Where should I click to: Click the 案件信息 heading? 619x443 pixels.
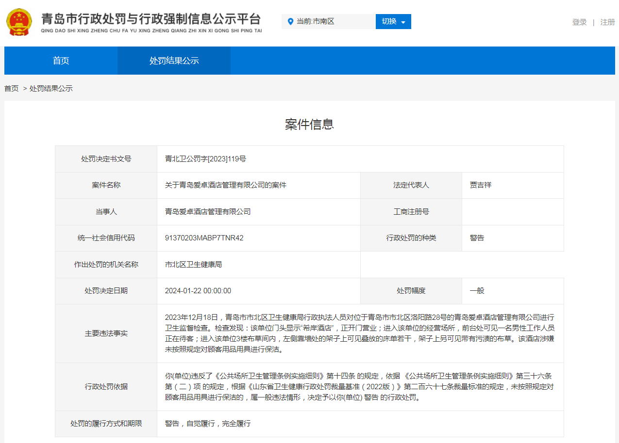pos(309,124)
